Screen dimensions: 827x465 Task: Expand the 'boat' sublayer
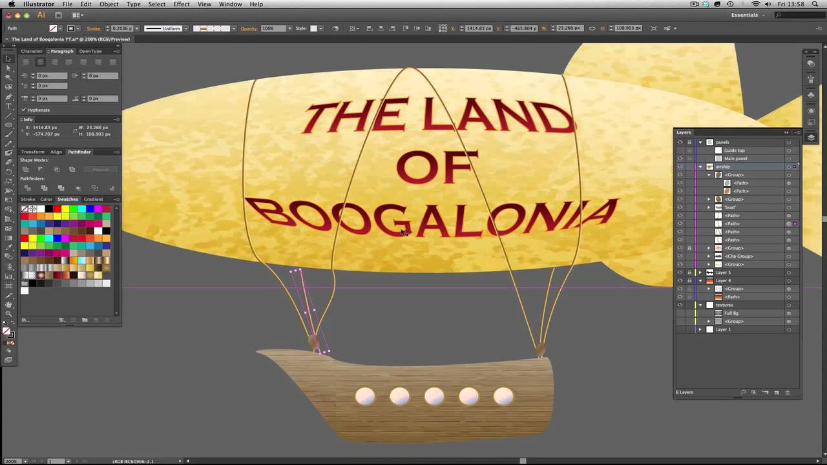pyautogui.click(x=709, y=207)
